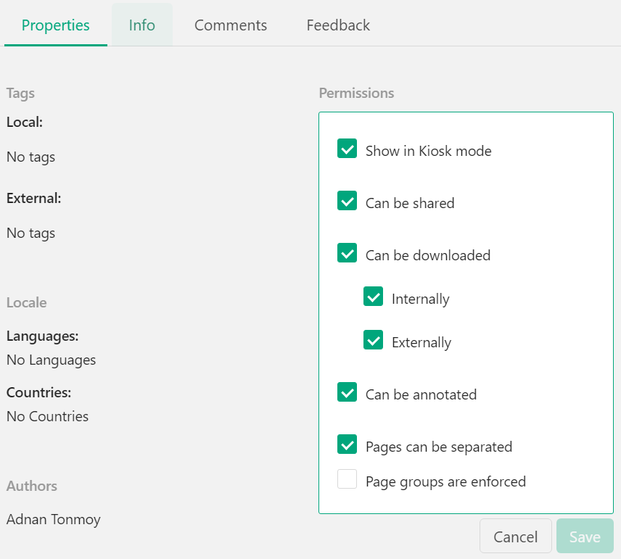621x559 pixels.
Task: Uncheck the "Can be shared" permission
Action: 347,200
